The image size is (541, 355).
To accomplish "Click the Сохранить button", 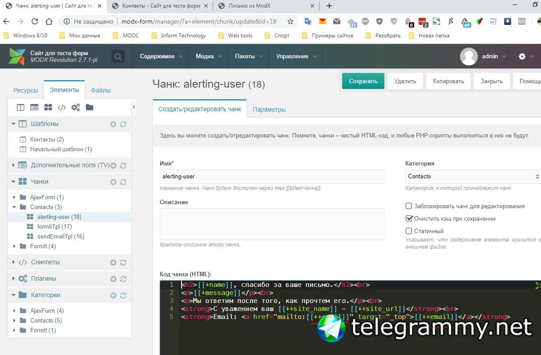I will [363, 81].
